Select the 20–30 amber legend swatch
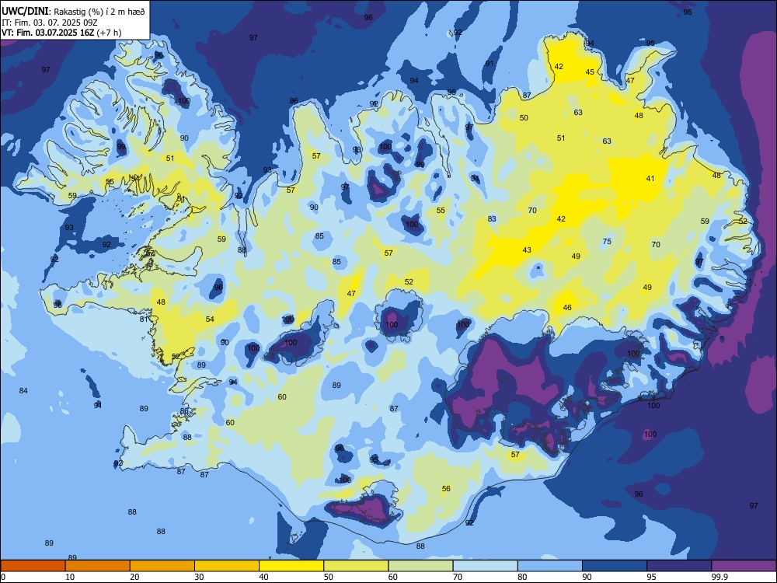This screenshot has width=777, height=583. point(162,566)
